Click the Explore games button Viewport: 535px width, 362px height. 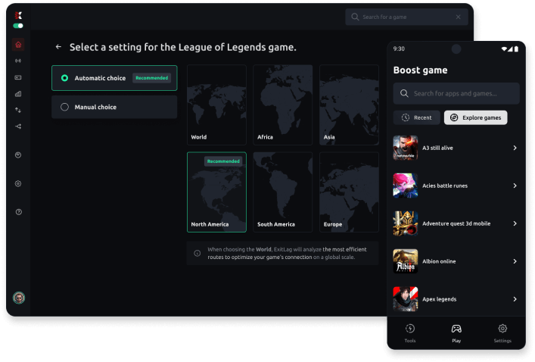click(475, 117)
